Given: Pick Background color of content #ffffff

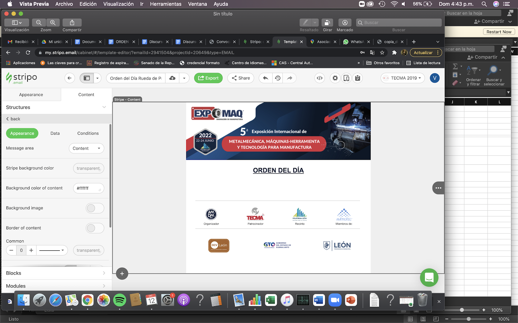Looking at the screenshot, I should point(88,188).
